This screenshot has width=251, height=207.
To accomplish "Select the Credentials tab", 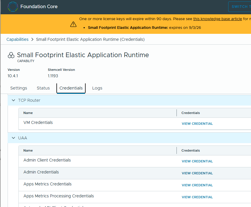I will pos(71,88).
